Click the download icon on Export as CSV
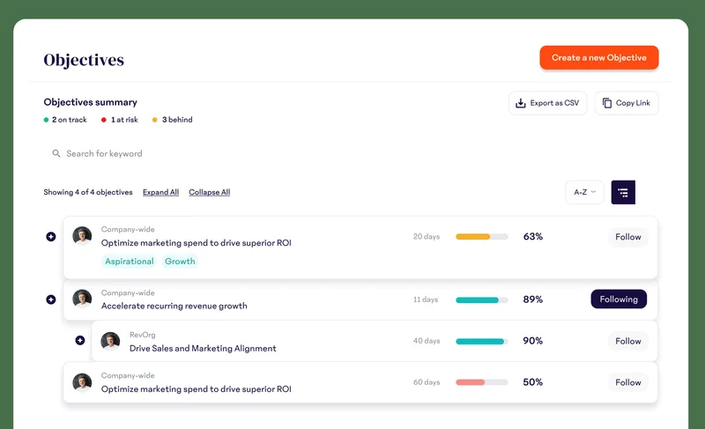705x429 pixels. click(x=520, y=103)
